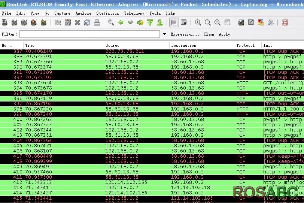Zoom in the packet text
Screen dimensions: 304x203
coord(198,22)
